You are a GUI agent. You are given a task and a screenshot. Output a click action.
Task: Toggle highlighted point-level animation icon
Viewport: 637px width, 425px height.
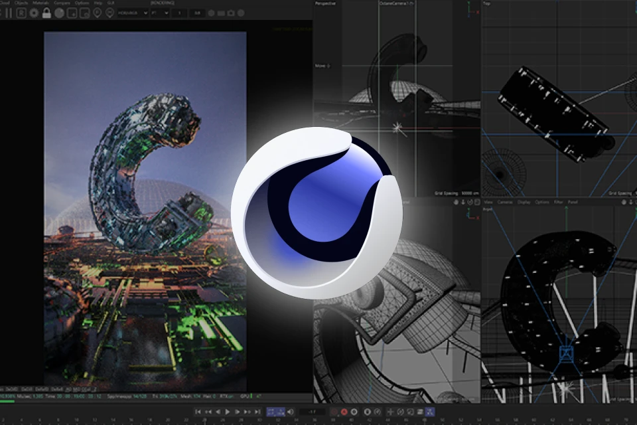coord(430,412)
